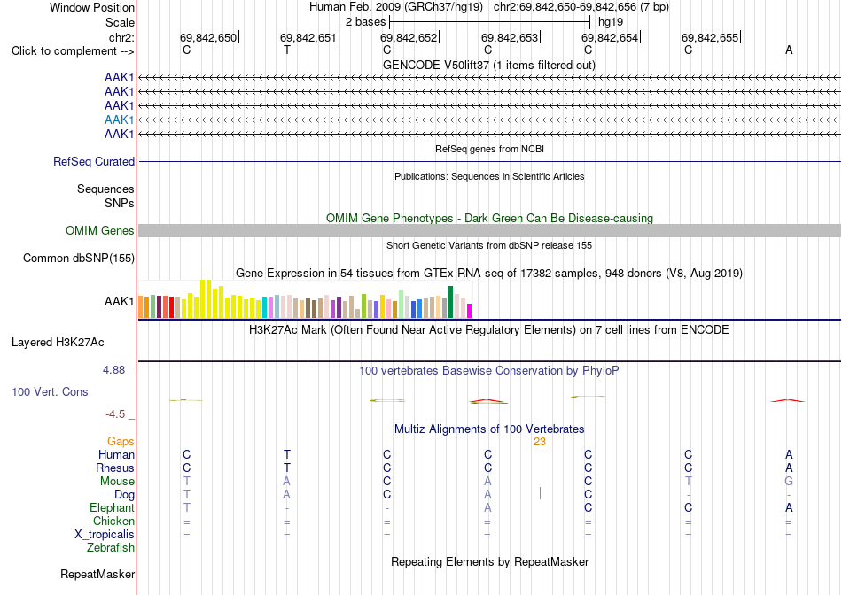Open the H3K27Ac Mark track title
842x595 pixels.
coord(489,329)
